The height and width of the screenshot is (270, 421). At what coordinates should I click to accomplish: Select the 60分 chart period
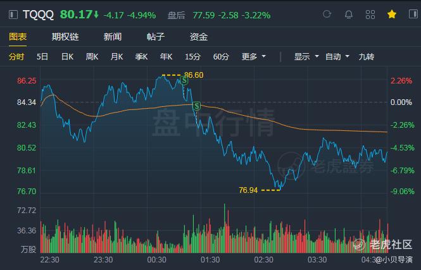coord(221,57)
